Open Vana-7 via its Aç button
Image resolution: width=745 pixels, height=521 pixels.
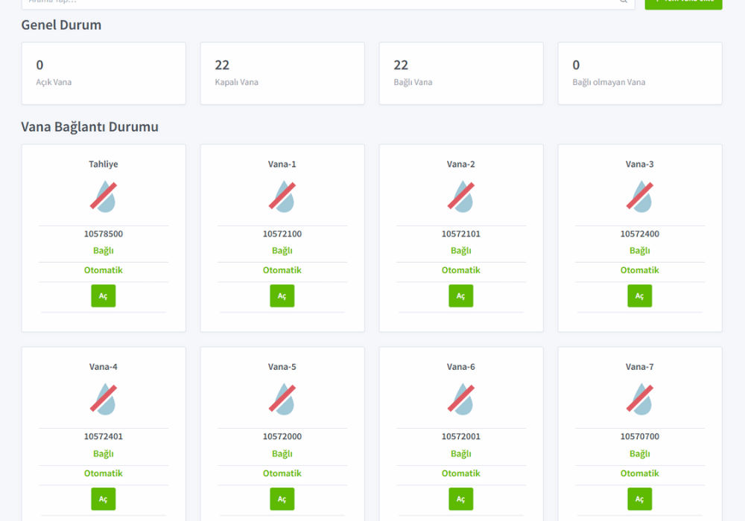coord(640,499)
